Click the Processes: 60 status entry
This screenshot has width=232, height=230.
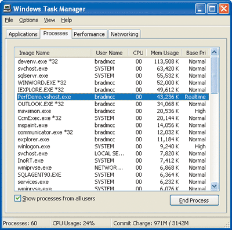[20, 223]
